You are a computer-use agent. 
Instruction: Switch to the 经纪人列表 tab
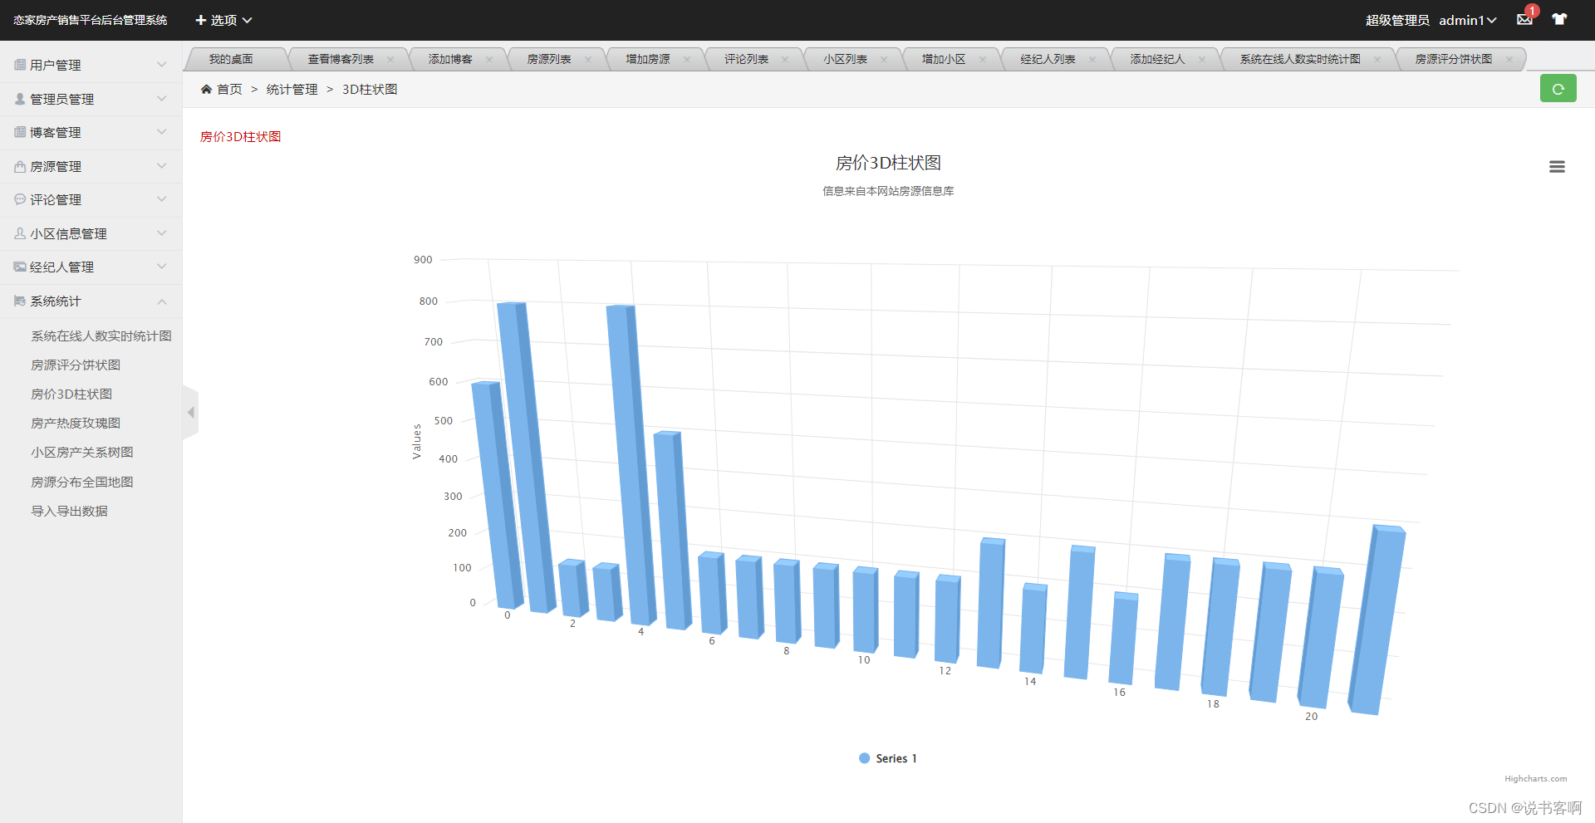click(1048, 59)
